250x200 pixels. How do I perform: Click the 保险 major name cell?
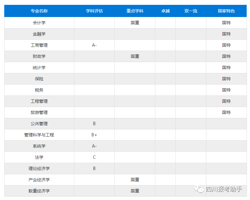(39, 79)
